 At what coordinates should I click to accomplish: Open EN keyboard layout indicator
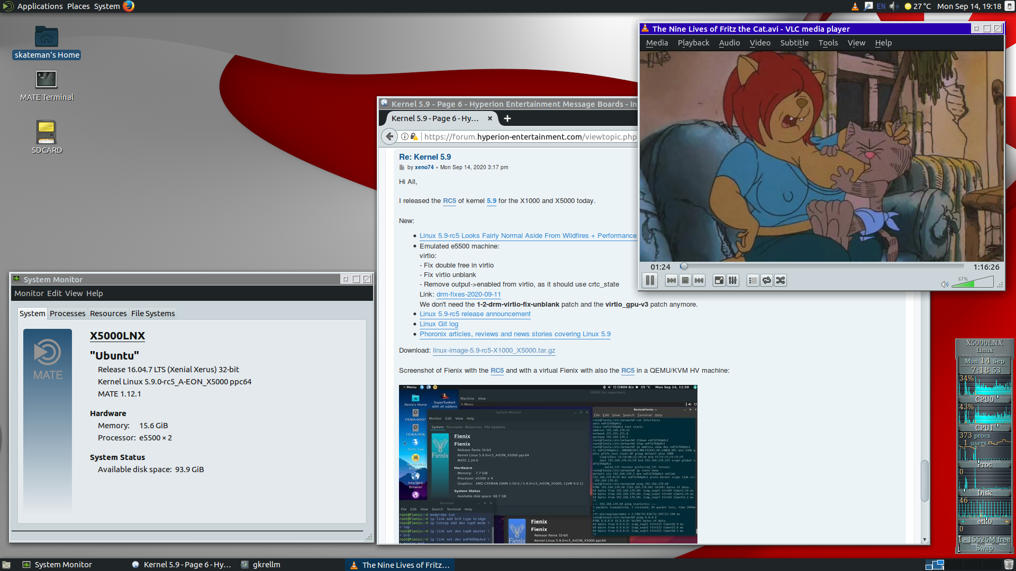tap(881, 6)
